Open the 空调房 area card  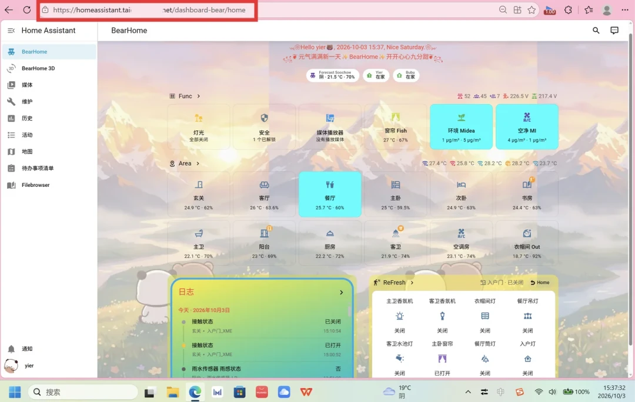pos(461,243)
